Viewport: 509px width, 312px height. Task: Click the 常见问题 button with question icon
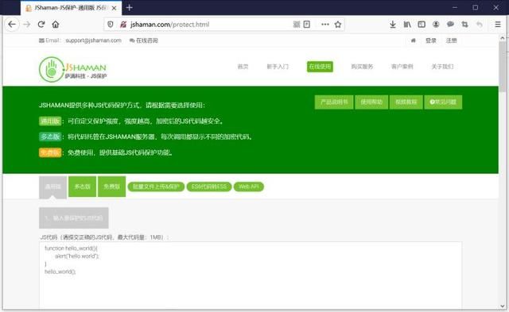[x=443, y=102]
